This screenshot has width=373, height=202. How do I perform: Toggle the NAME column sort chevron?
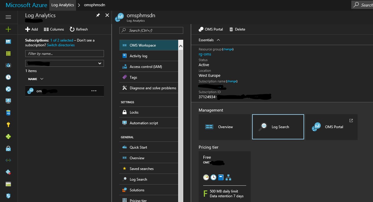tap(42, 79)
